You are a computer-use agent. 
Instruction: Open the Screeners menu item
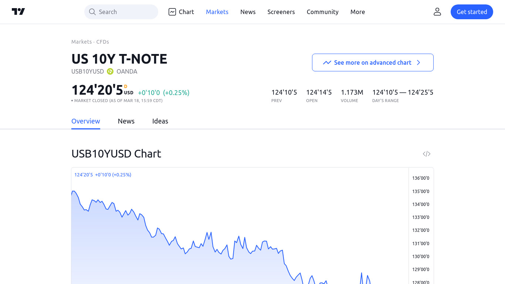[281, 12]
